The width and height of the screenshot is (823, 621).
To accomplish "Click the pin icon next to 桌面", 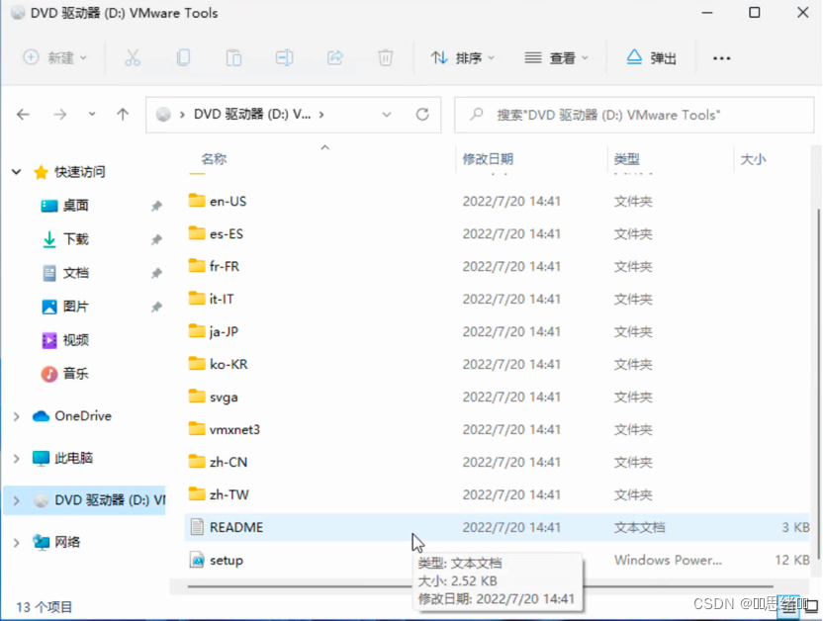I will point(156,206).
